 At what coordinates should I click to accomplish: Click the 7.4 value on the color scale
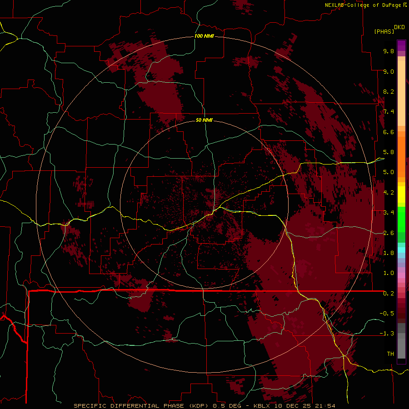[x=389, y=112]
